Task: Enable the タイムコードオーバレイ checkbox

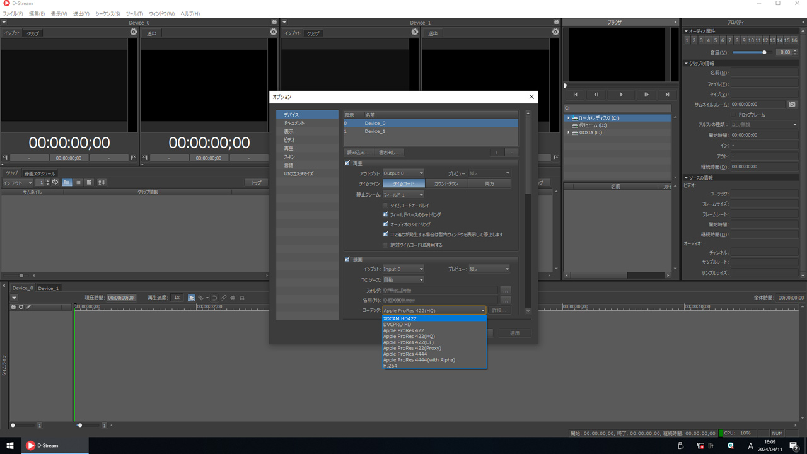Action: click(x=386, y=206)
